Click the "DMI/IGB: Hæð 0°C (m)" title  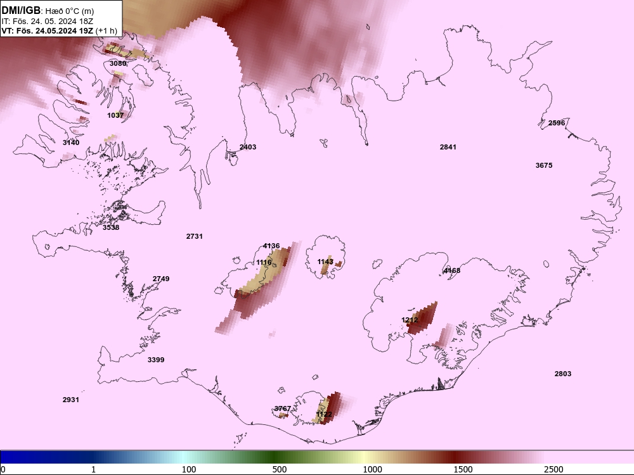48,11
